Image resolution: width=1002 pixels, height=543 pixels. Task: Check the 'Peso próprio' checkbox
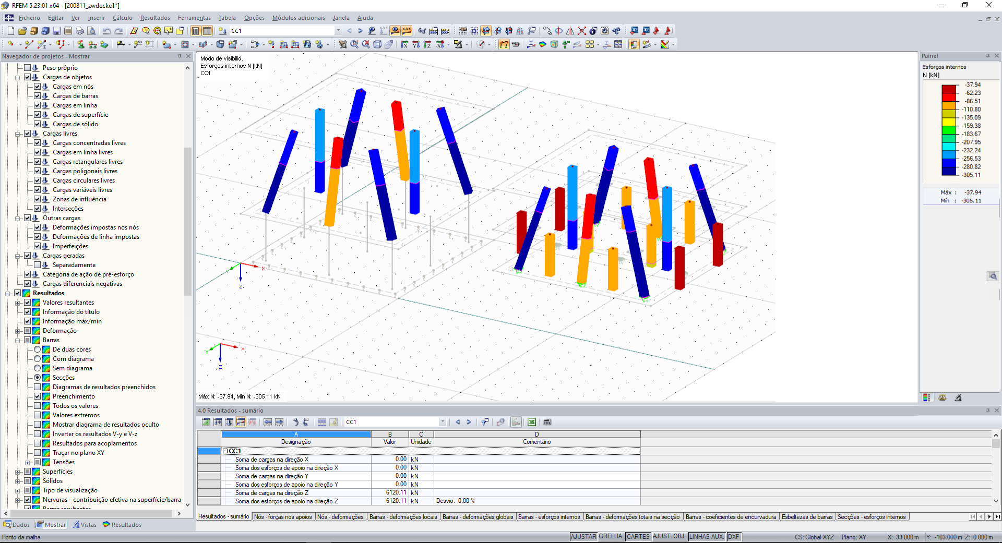pyautogui.click(x=28, y=68)
